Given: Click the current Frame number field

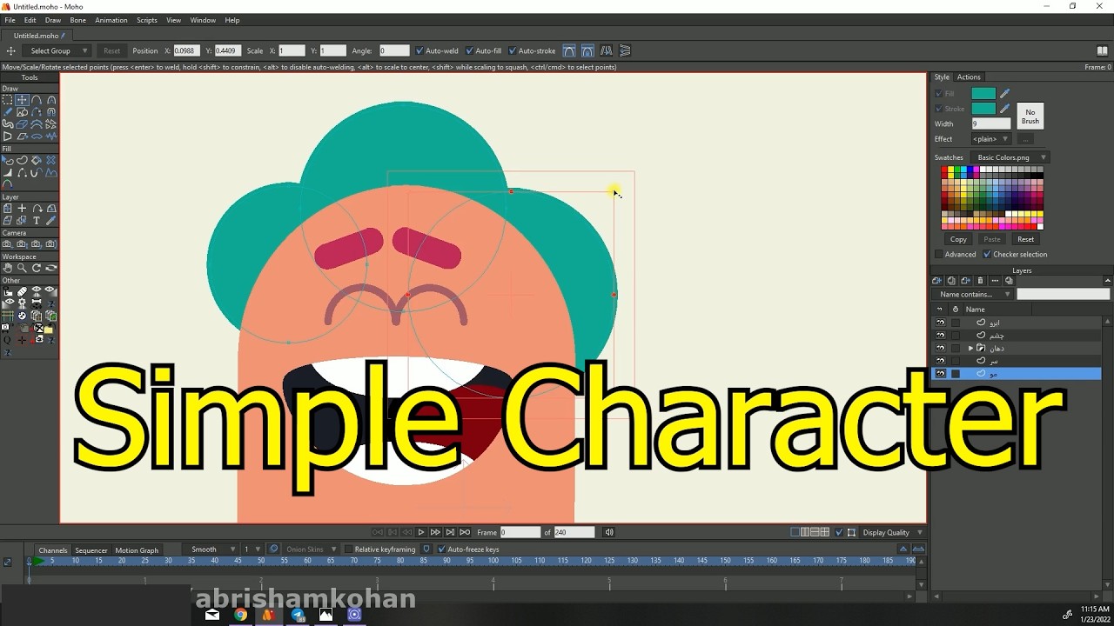Looking at the screenshot, I should 520,532.
